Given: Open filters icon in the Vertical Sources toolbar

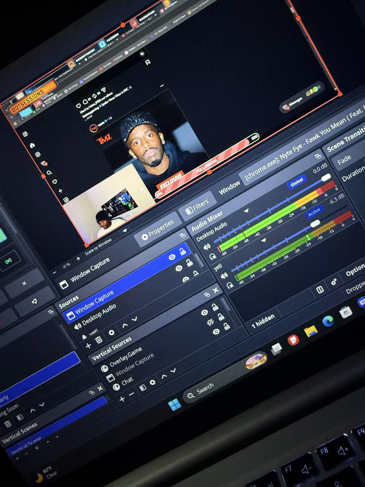Looking at the screenshot, I should point(142,388).
